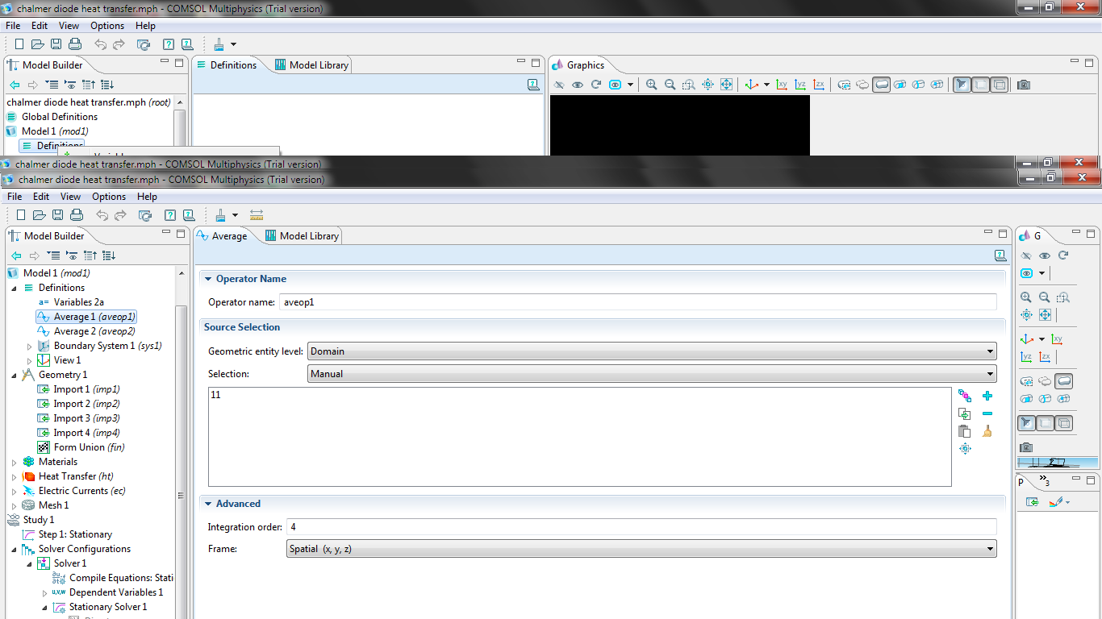Click Zoom In in background Graphics toolbar
The height and width of the screenshot is (619, 1102).
click(x=651, y=85)
